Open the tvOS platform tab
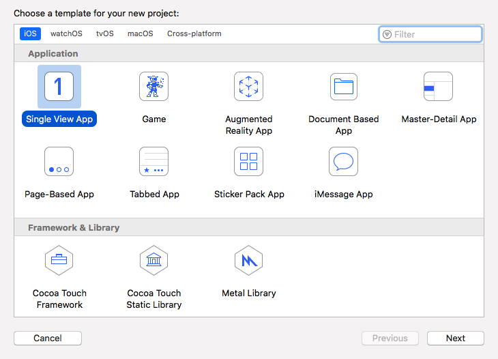 [105, 33]
